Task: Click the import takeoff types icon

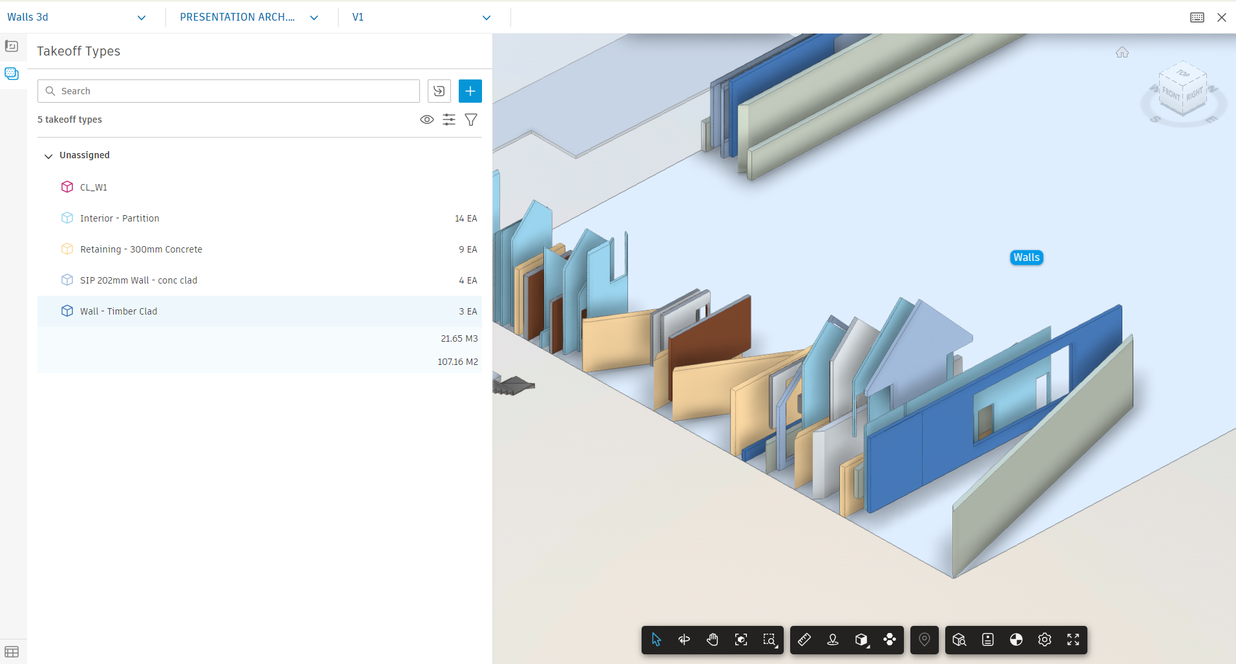Action: click(439, 91)
